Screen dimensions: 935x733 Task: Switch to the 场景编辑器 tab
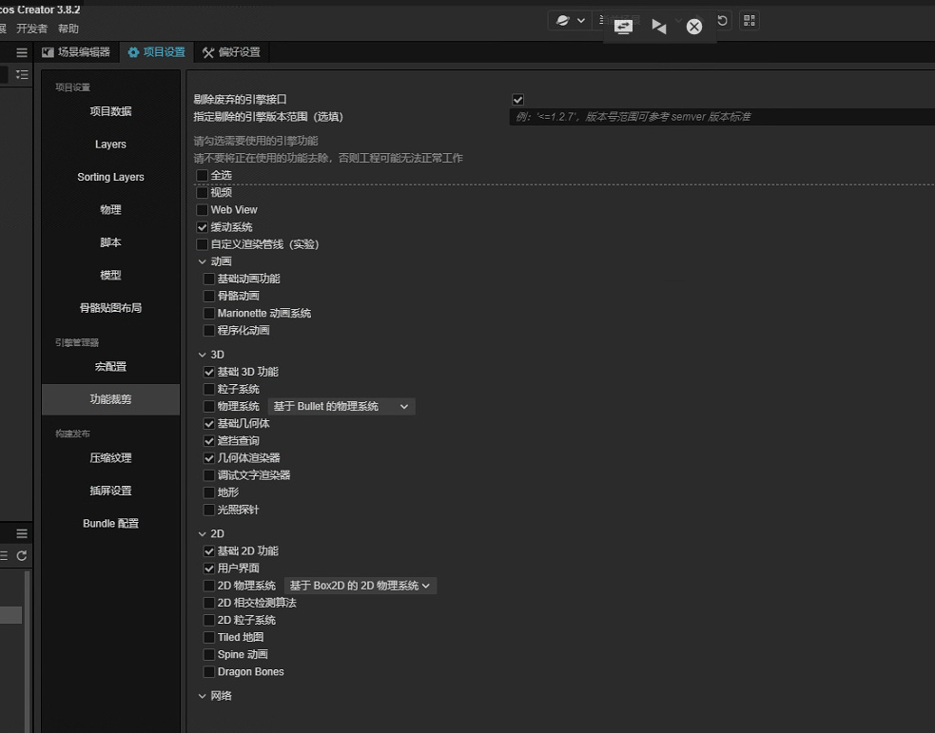[x=76, y=52]
